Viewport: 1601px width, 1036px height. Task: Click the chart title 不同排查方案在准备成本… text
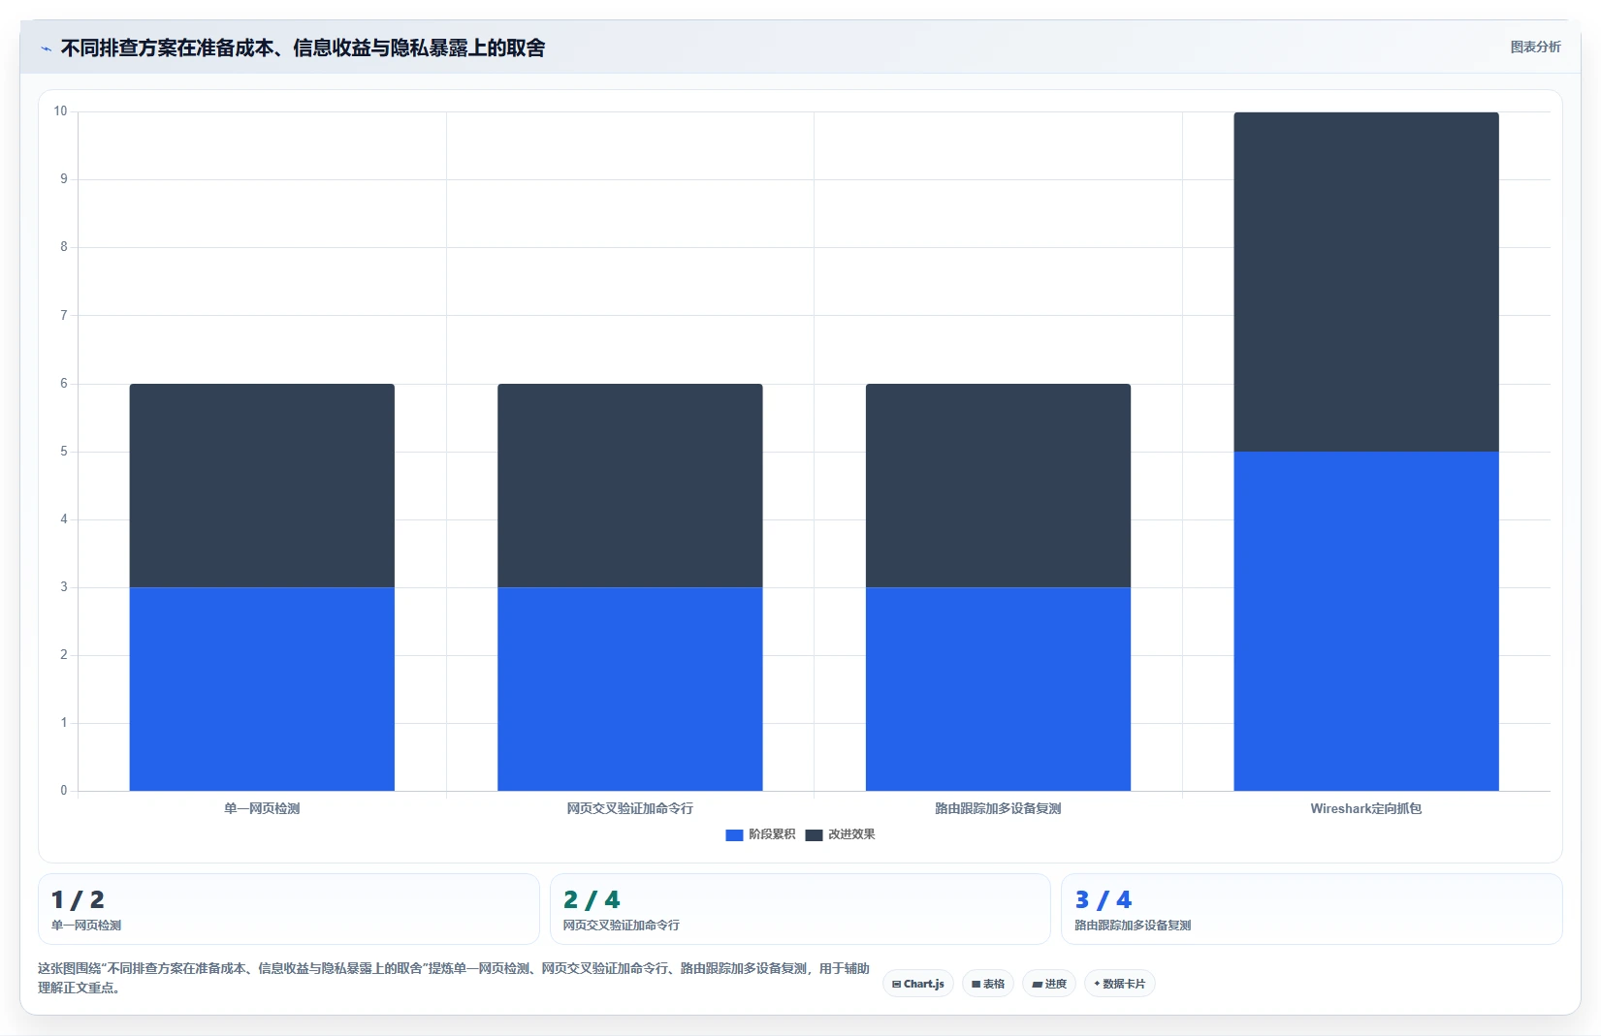pos(303,47)
